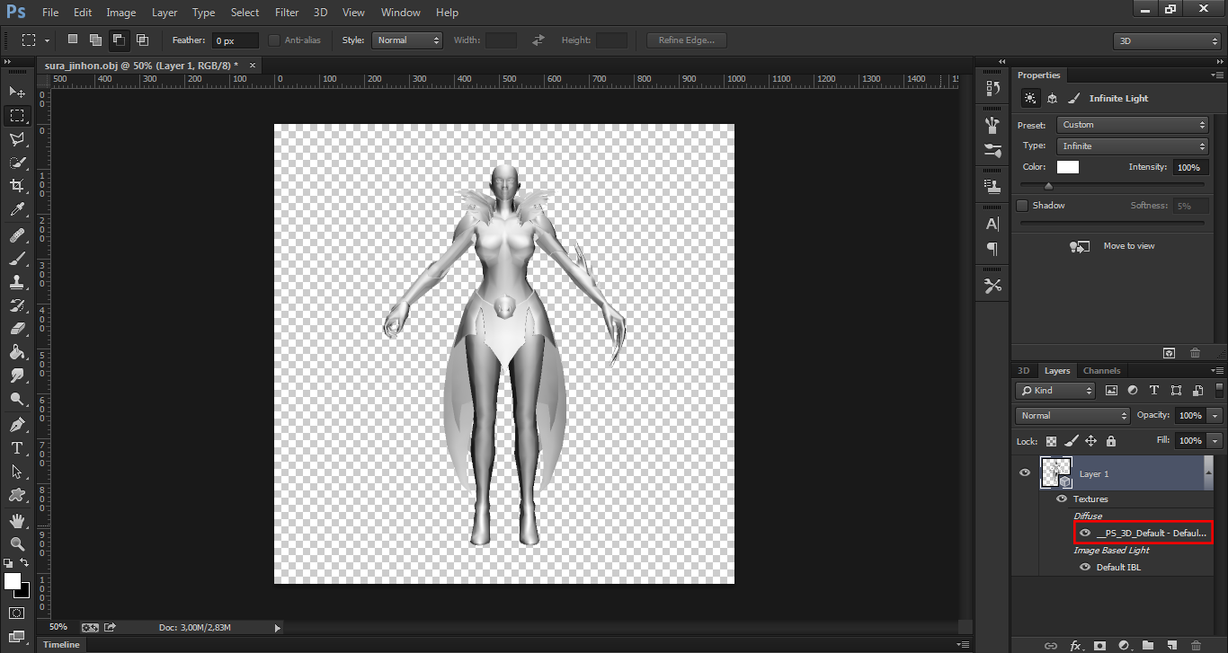Open the Character panel icon

click(x=992, y=224)
